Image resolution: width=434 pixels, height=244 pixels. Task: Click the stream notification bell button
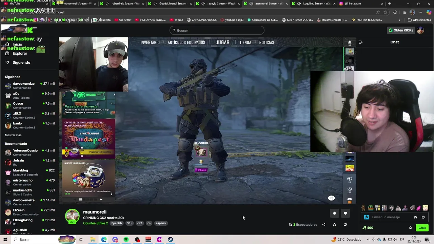click(x=334, y=213)
